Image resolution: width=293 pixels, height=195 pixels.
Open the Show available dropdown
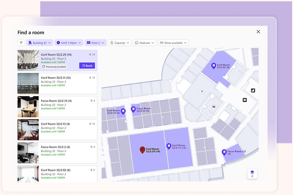(173, 43)
